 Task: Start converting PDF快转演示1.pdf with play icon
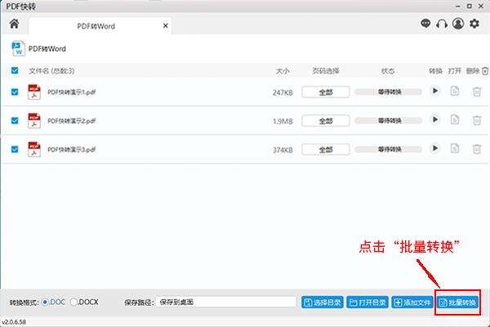pos(434,91)
